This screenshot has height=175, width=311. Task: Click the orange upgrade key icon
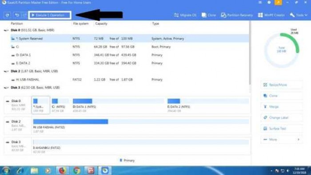tap(278, 2)
